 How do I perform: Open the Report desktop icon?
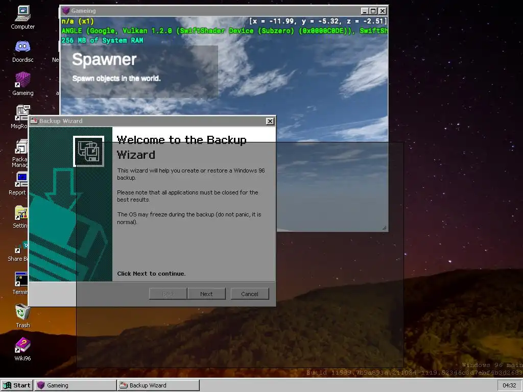pos(19,183)
